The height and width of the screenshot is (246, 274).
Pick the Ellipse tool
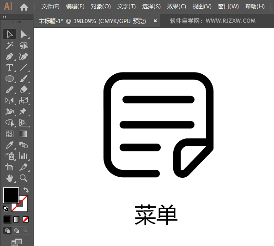coord(10,78)
